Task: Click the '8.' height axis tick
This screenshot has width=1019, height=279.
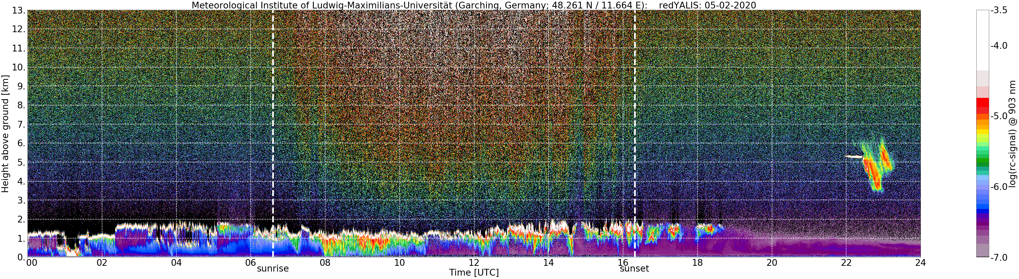Action: [x=21, y=105]
